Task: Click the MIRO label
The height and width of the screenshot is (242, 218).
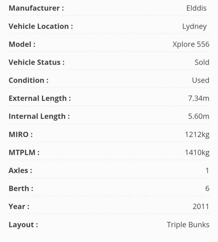Action: point(21,135)
